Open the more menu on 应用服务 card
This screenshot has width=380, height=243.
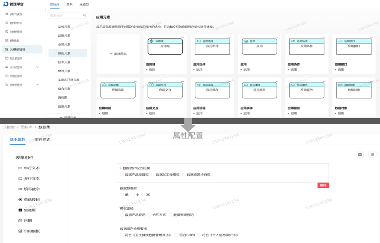coord(324,81)
